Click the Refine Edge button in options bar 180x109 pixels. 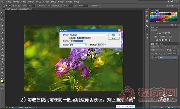pos(96,6)
